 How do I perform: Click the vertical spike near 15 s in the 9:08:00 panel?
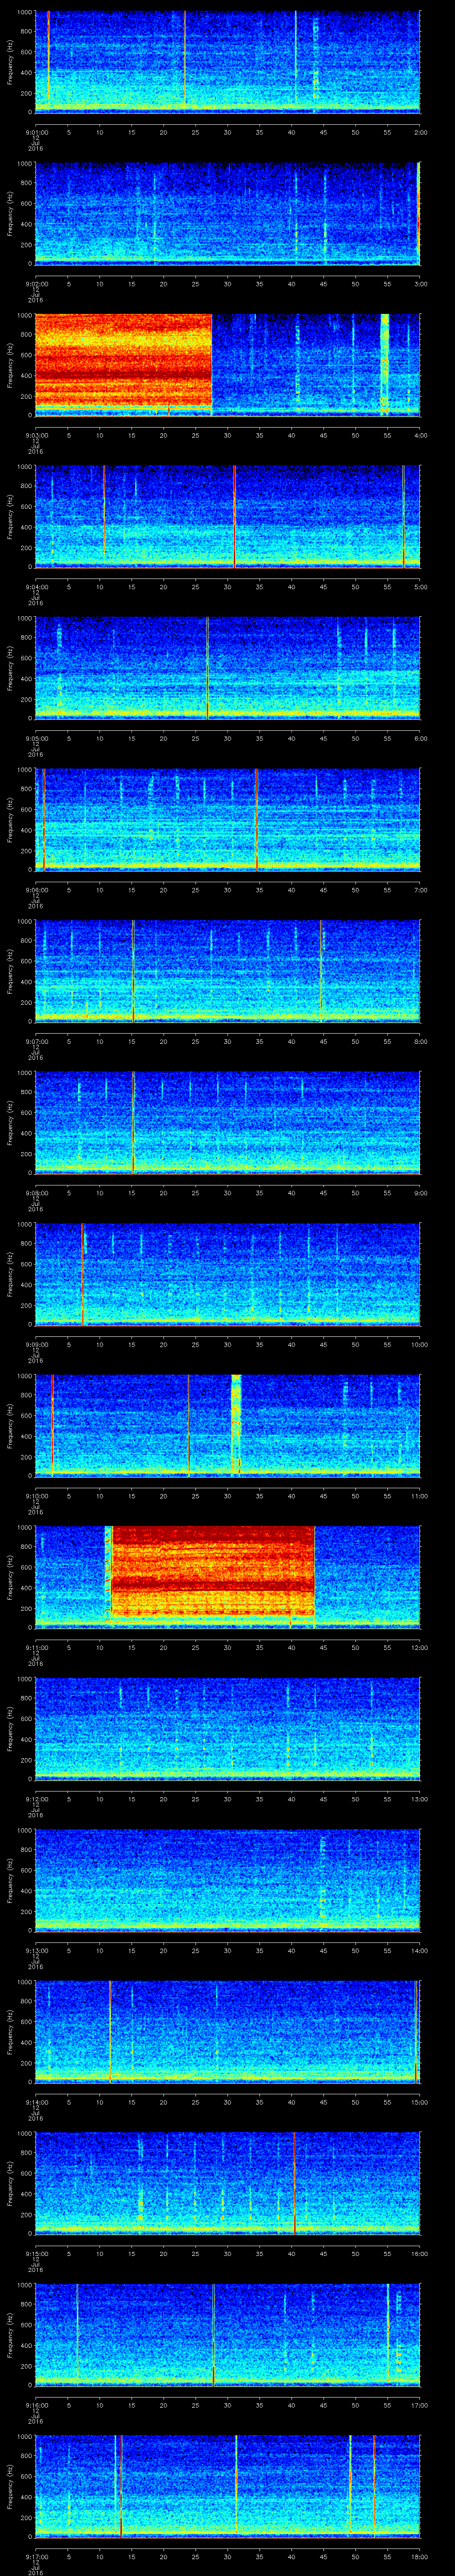[133, 1122]
